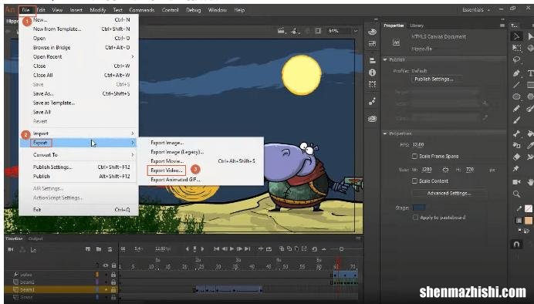Open the Color panel dock icon
The width and height of the screenshot is (534, 304).
(372, 32)
